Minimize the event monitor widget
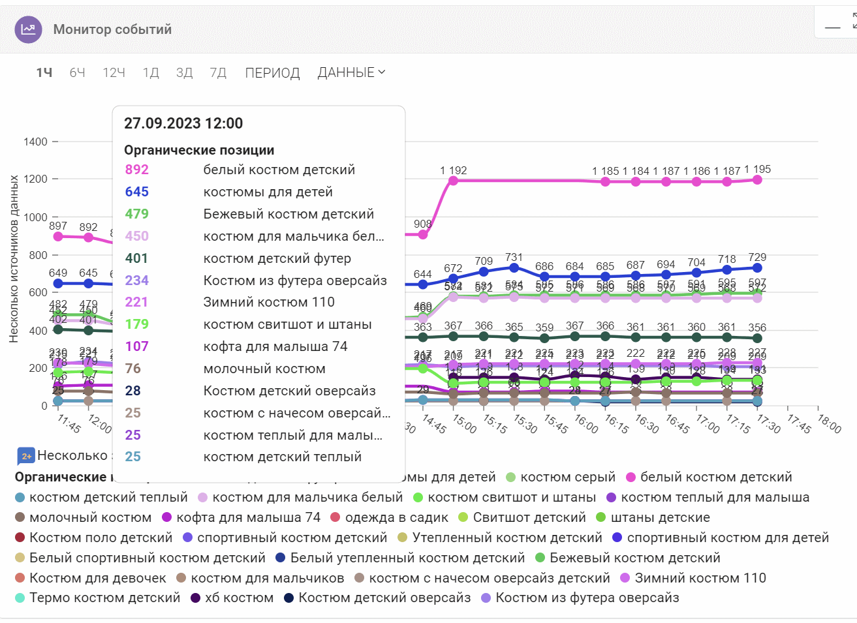 pos(832,27)
